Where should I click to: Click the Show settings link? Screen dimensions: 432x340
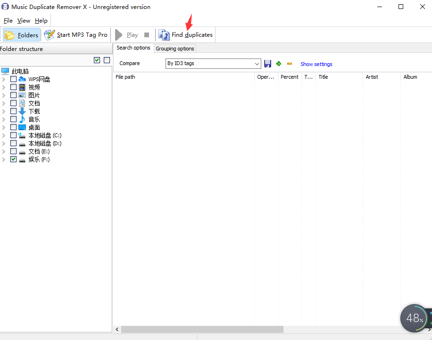pyautogui.click(x=316, y=64)
